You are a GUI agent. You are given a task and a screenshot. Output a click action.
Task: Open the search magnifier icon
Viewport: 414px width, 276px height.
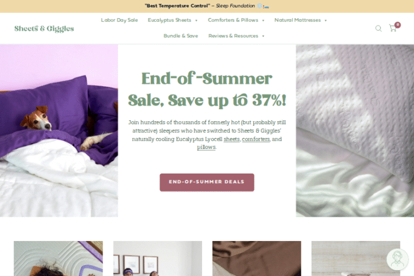pos(378,28)
